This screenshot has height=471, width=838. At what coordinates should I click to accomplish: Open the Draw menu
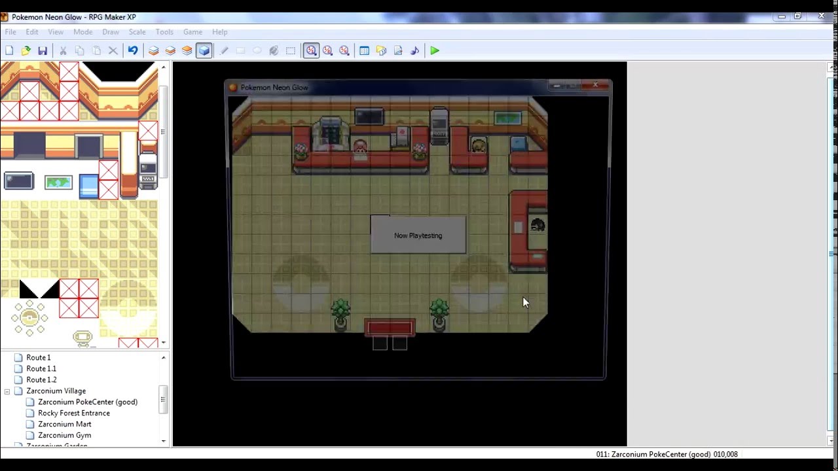(111, 32)
